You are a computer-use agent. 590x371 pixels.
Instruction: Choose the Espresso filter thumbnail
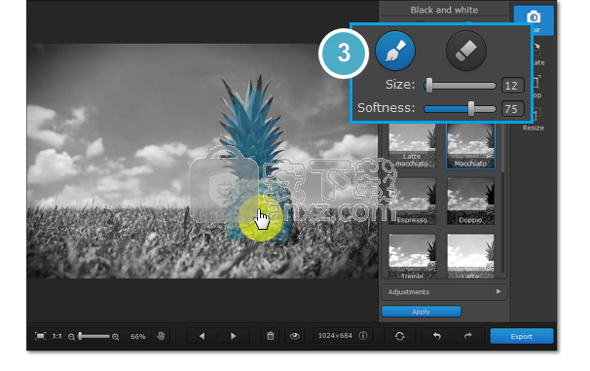point(412,201)
